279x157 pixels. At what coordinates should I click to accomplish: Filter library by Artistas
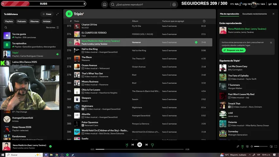[x=47, y=21]
